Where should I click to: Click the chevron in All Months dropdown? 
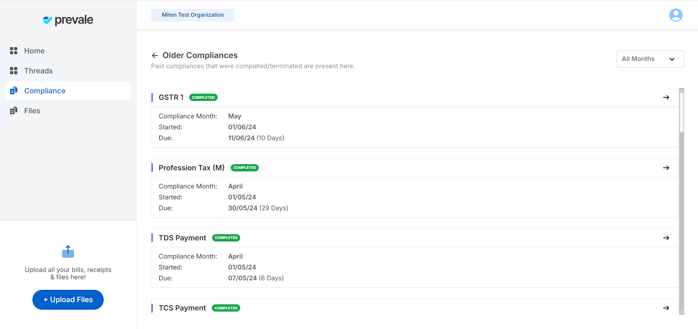coord(672,59)
